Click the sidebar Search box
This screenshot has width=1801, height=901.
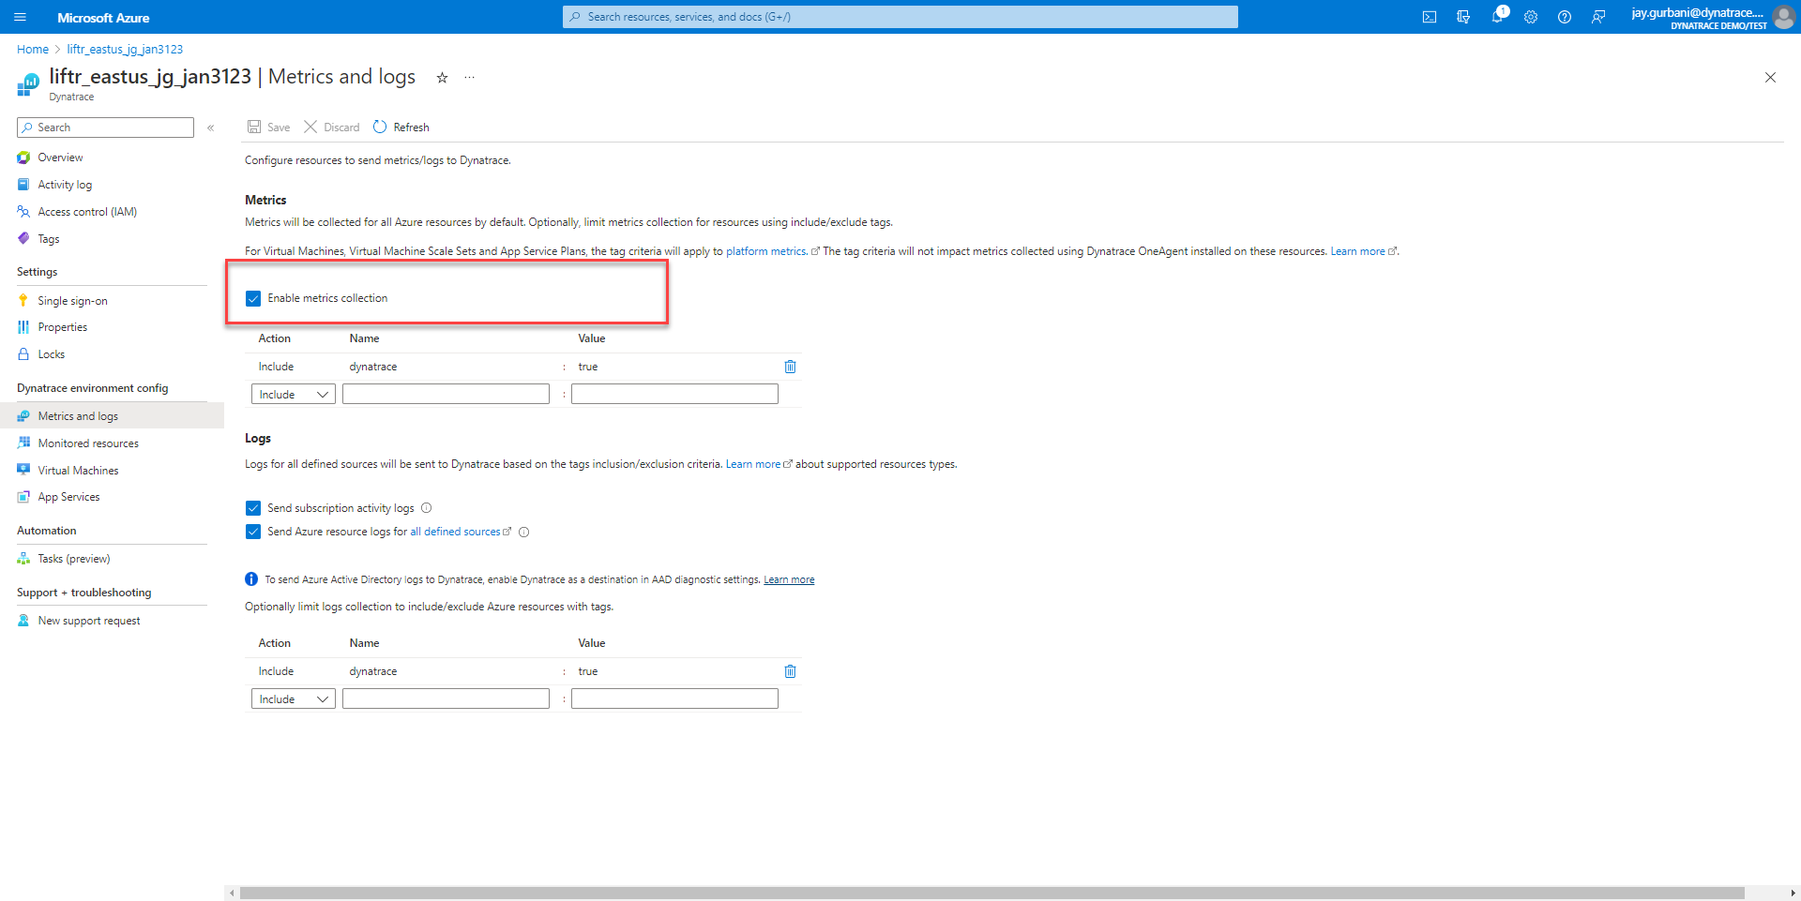(x=105, y=128)
